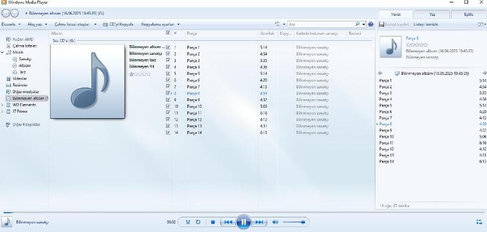
Task: Uncheck the checkbox for Parça 11
Action: click(168, 113)
